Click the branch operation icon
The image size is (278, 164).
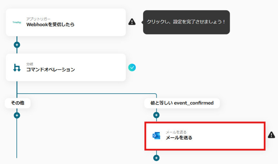(x=17, y=68)
